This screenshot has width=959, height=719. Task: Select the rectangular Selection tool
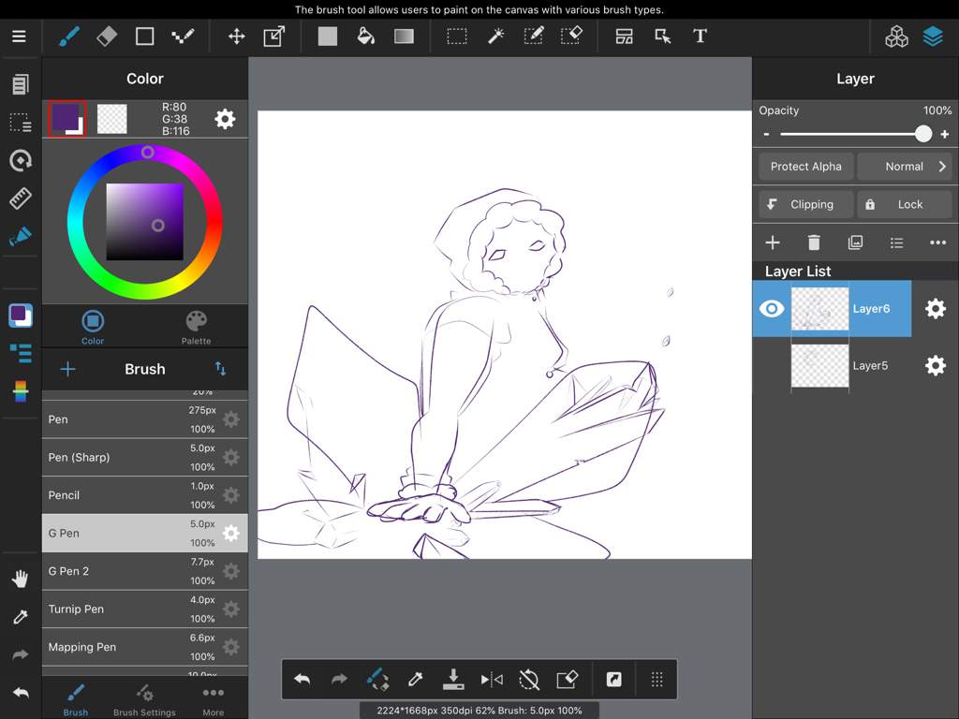[x=457, y=37]
